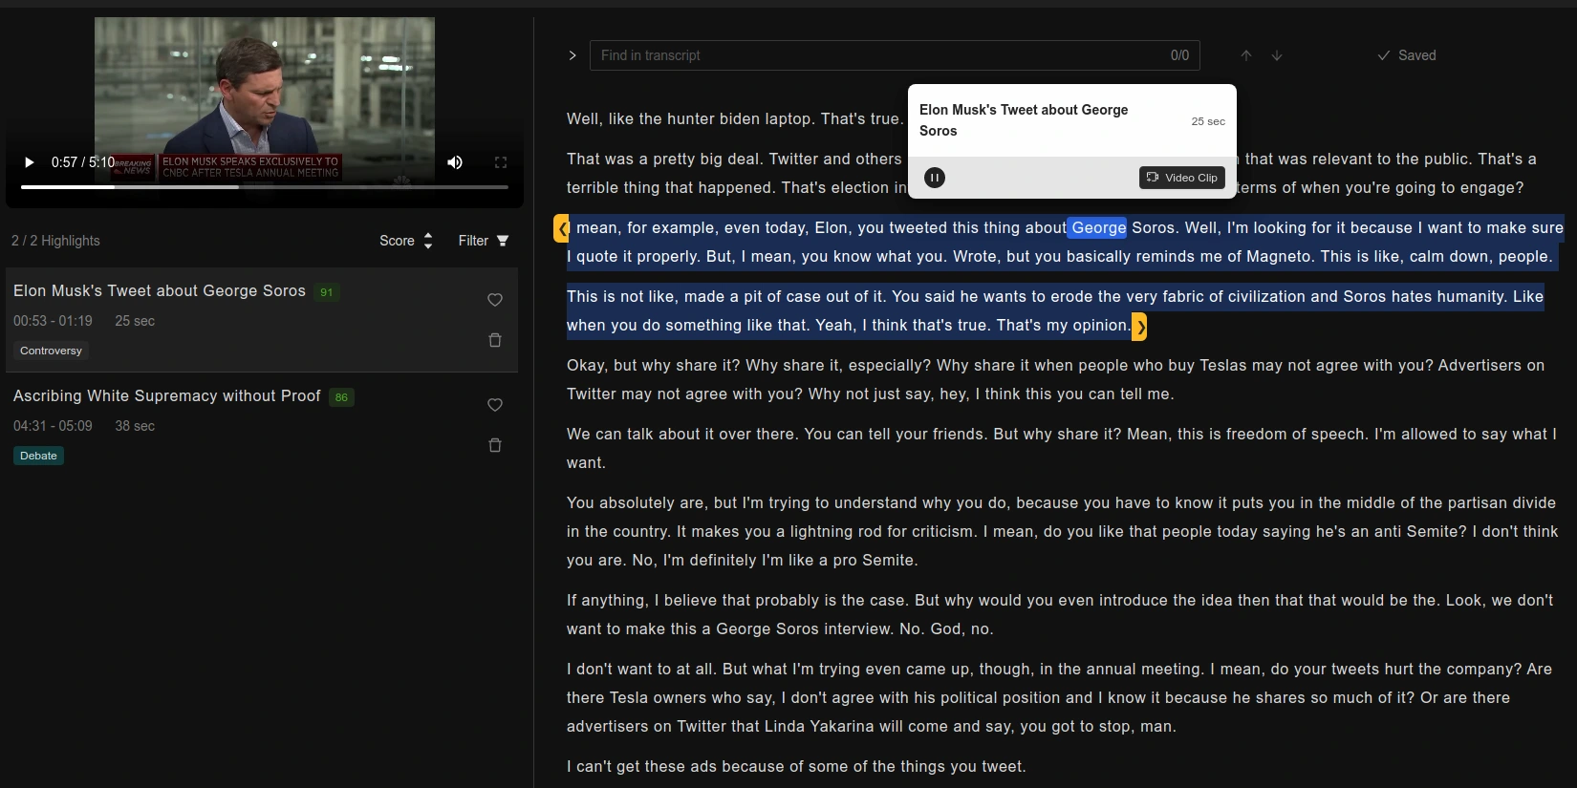Screen dimensions: 1577x788
Task: Click the highlight end bracket handle
Action: pyautogui.click(x=1139, y=327)
